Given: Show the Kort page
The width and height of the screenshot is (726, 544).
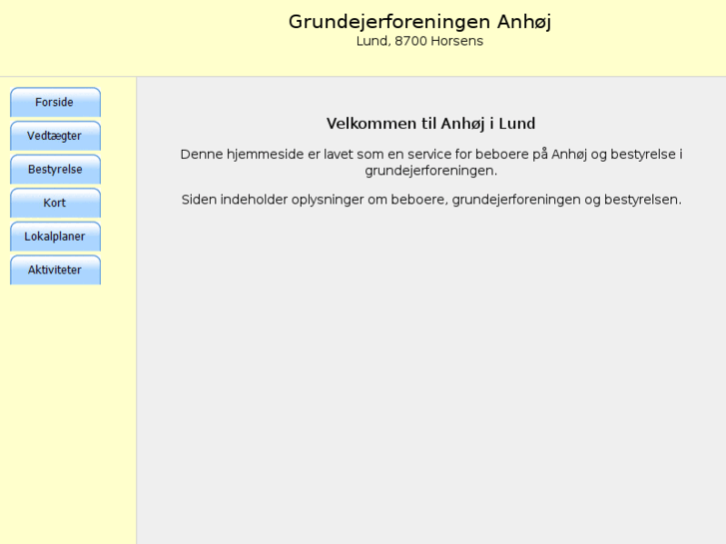Looking at the screenshot, I should (55, 203).
